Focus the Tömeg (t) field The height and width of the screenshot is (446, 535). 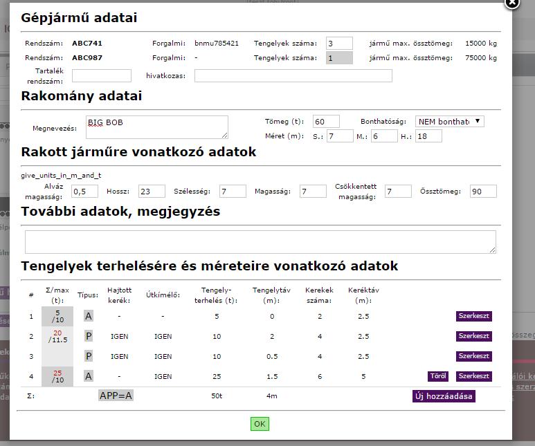(x=326, y=122)
